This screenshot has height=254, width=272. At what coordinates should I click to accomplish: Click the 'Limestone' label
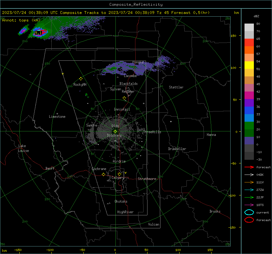click(57, 117)
